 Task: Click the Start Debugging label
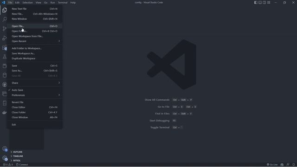click(160, 121)
